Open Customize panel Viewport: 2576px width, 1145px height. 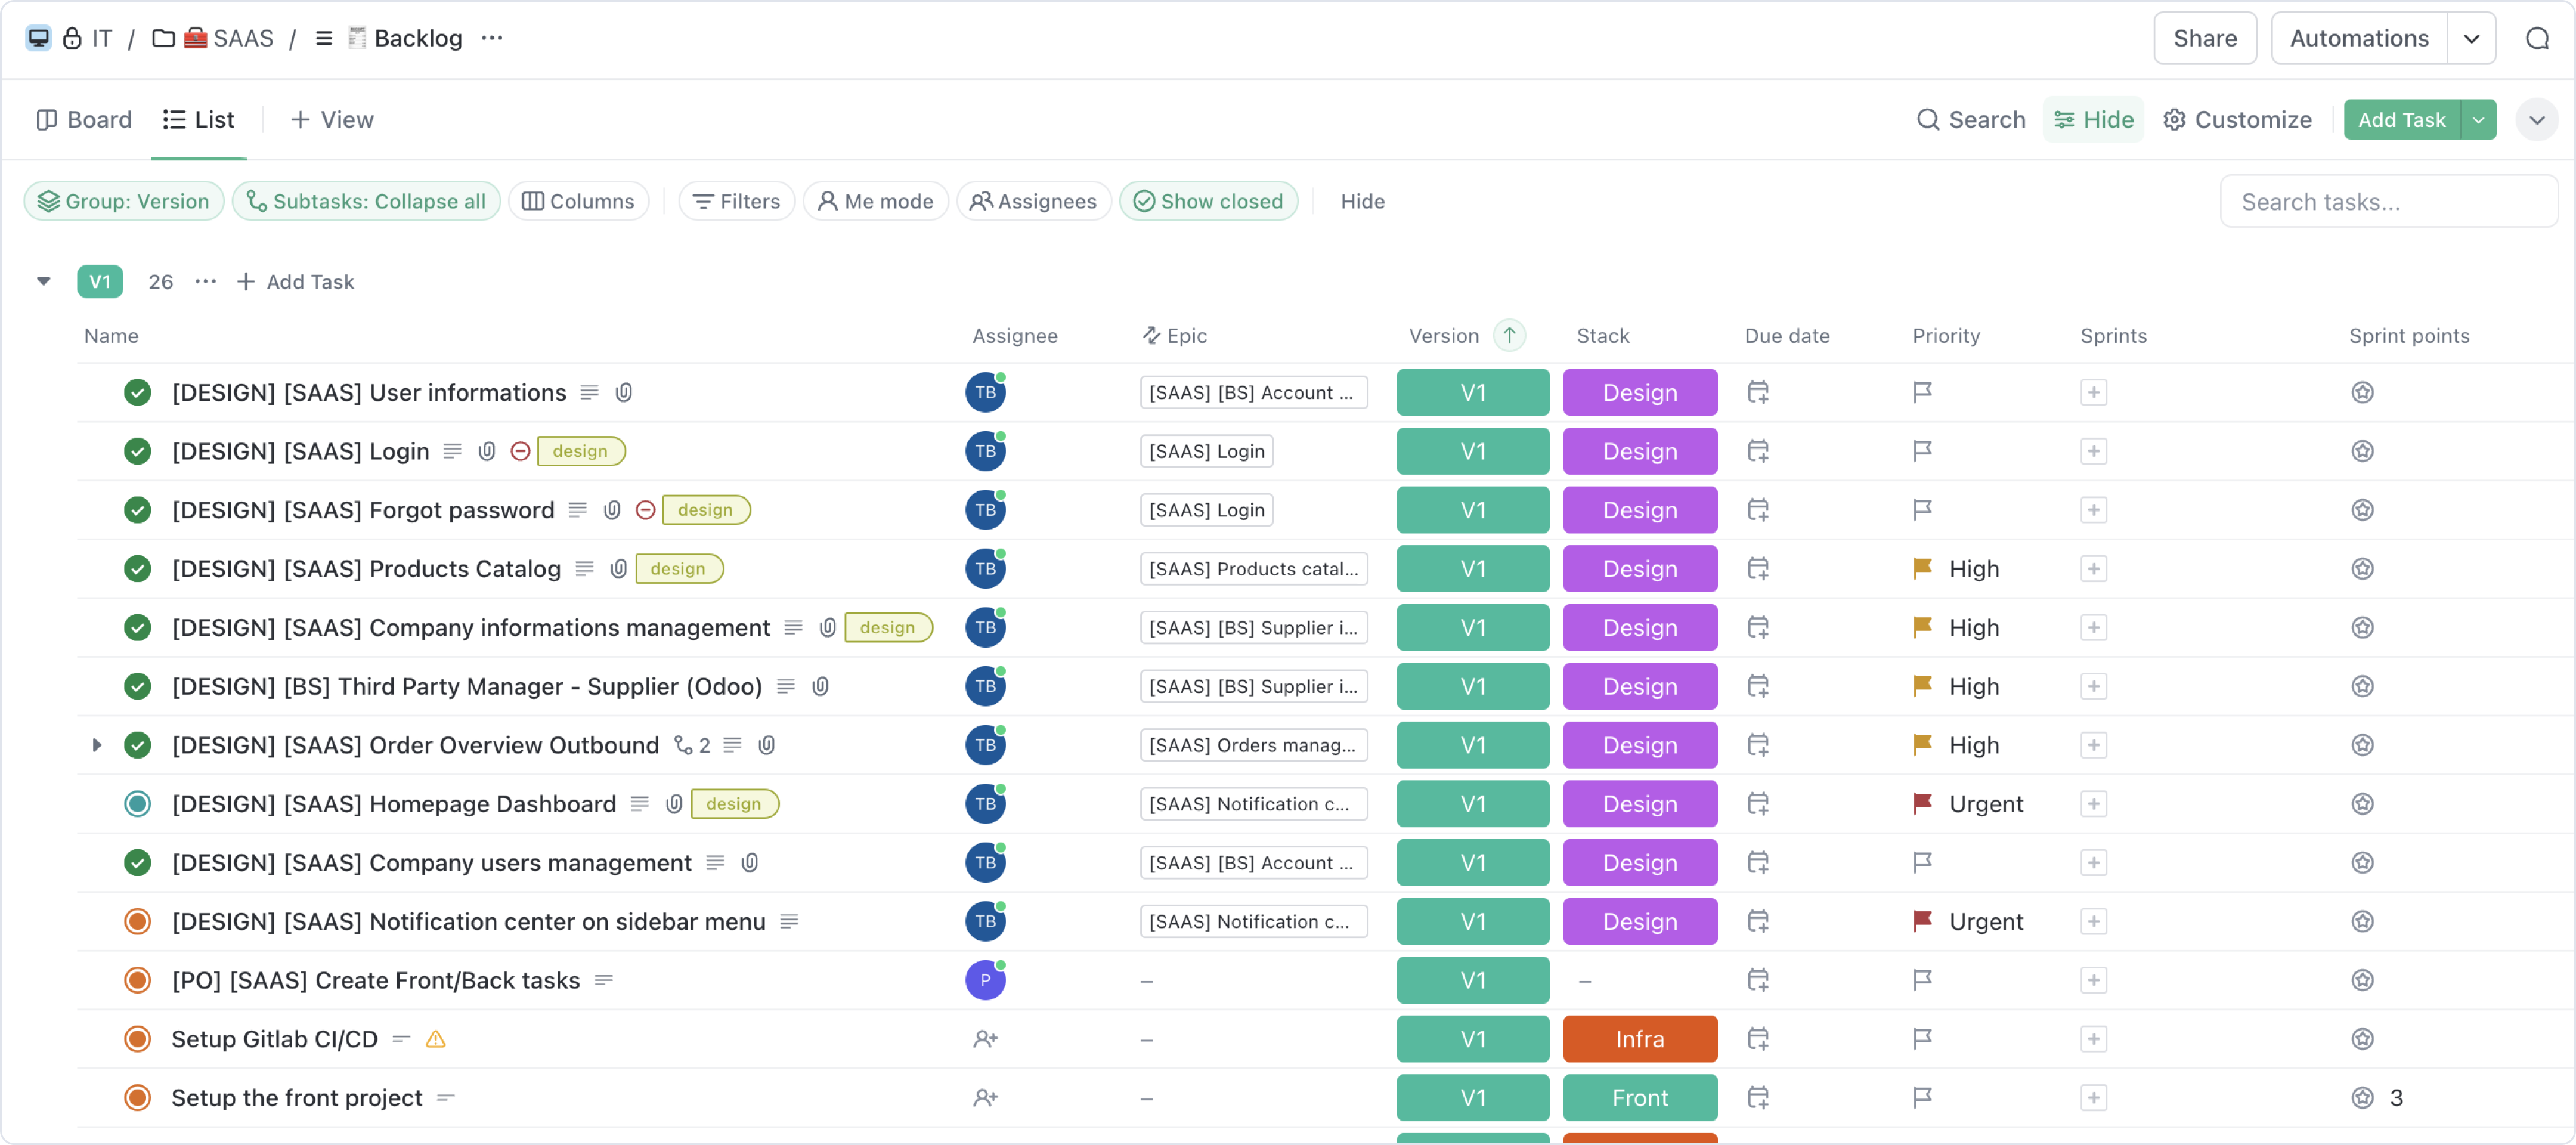click(x=2237, y=120)
